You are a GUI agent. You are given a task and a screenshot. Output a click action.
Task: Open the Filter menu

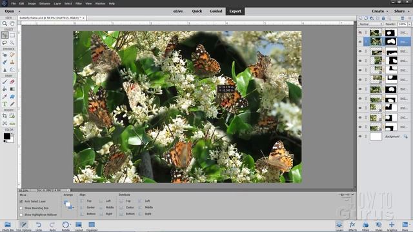[x=79, y=4]
